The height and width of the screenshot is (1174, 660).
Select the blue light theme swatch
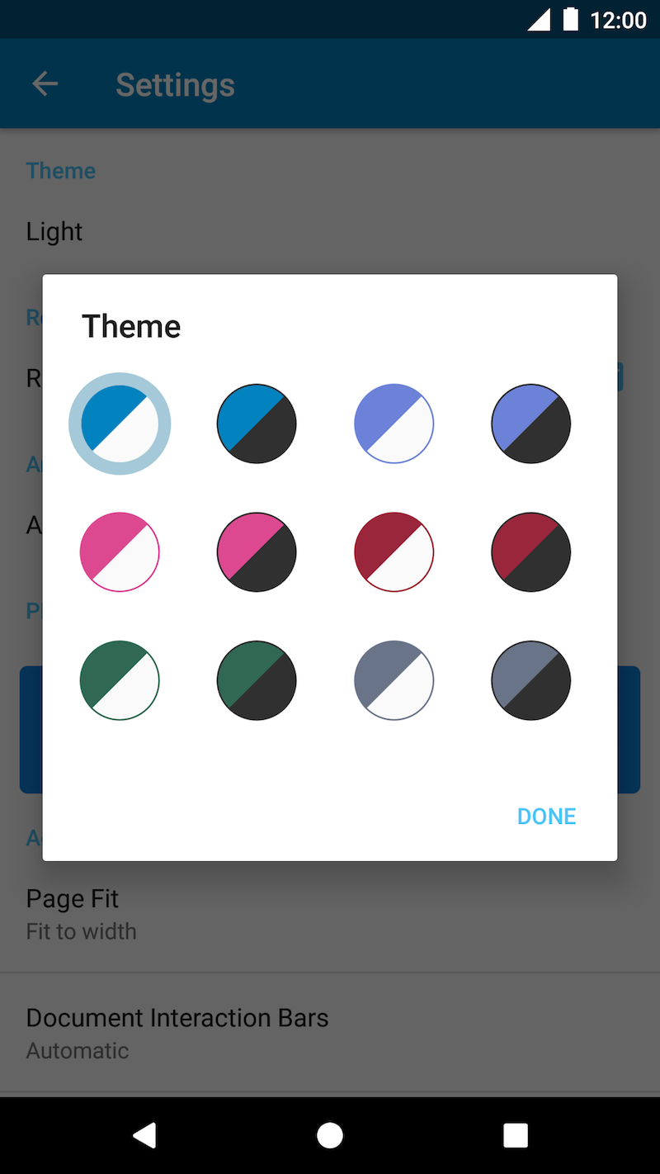120,424
